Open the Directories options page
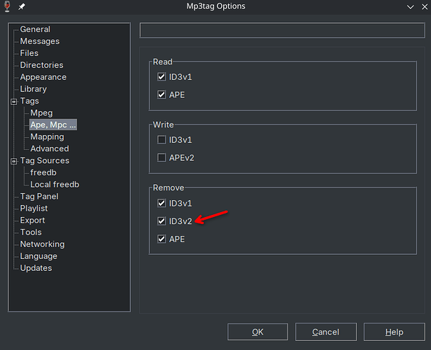Image resolution: width=431 pixels, height=350 pixels. point(42,65)
